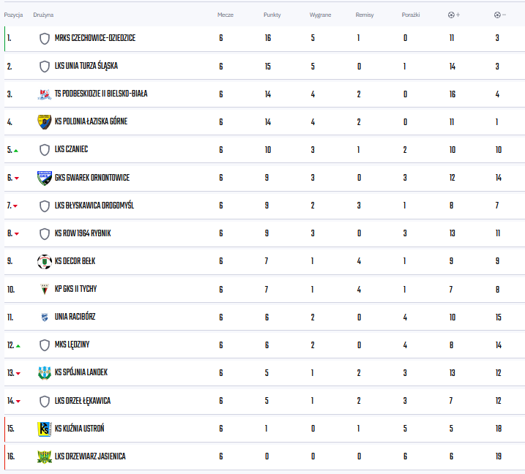Click the red down arrow beside position 14
Image resolution: width=525 pixels, height=474 pixels.
(x=18, y=401)
